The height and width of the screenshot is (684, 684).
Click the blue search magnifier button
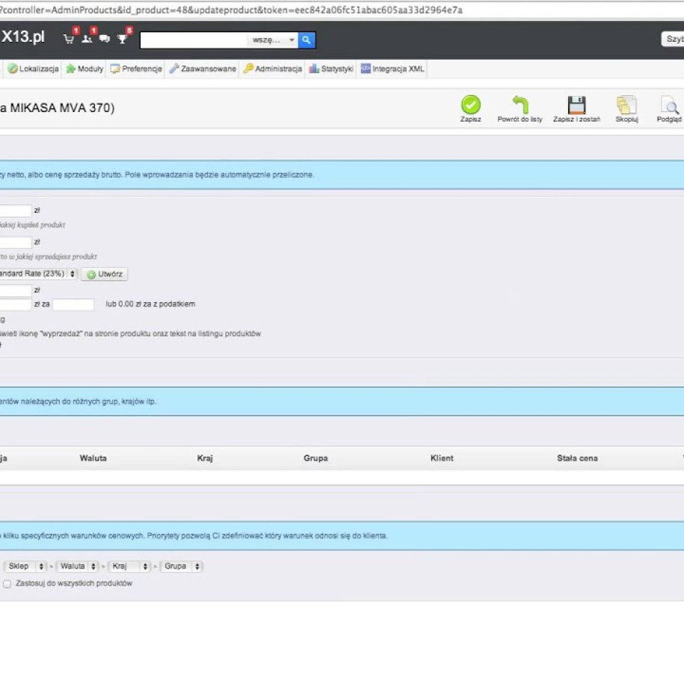(306, 40)
